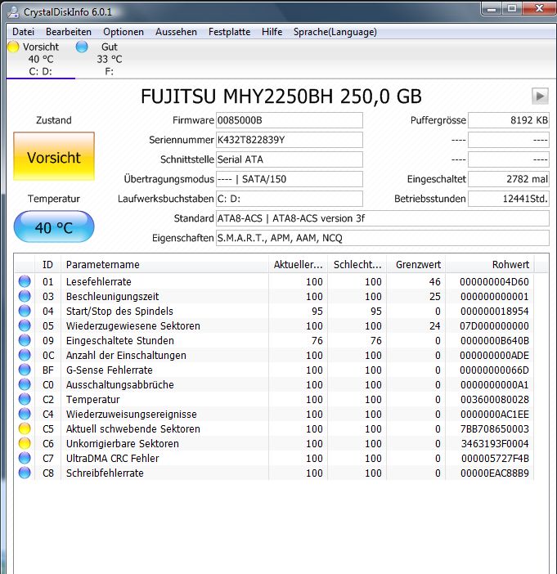
Task: Open the Datei menu
Action: tap(23, 32)
